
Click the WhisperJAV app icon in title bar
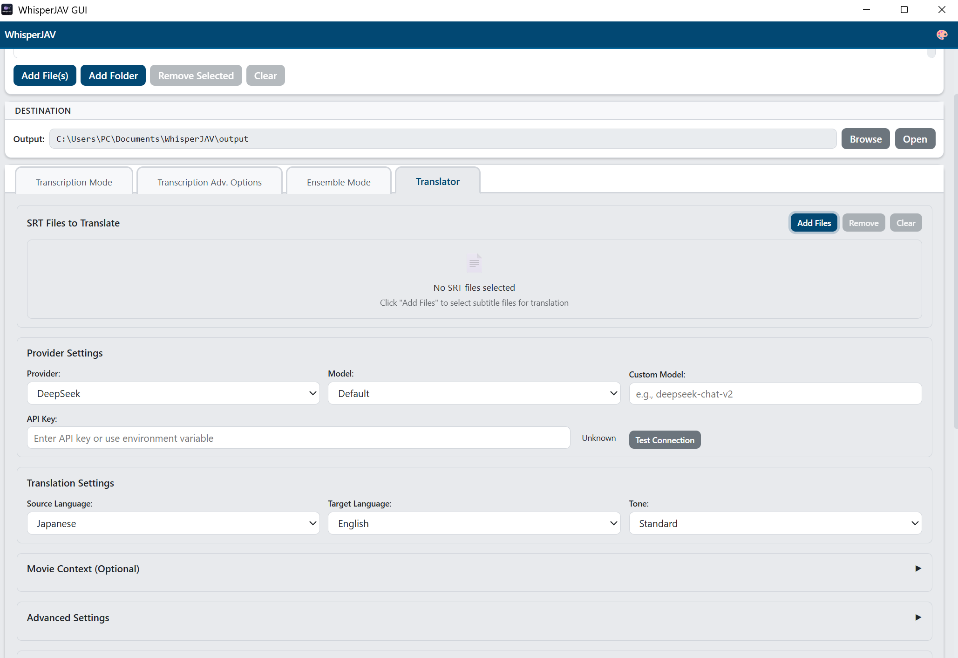coord(7,10)
